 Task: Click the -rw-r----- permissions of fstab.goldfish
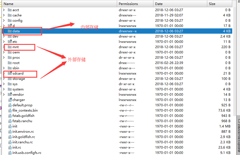126,116
